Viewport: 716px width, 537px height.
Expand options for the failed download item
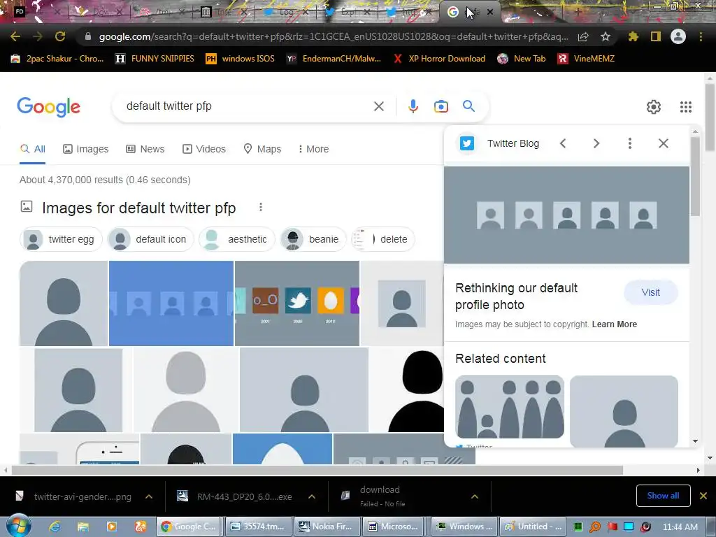475,496
